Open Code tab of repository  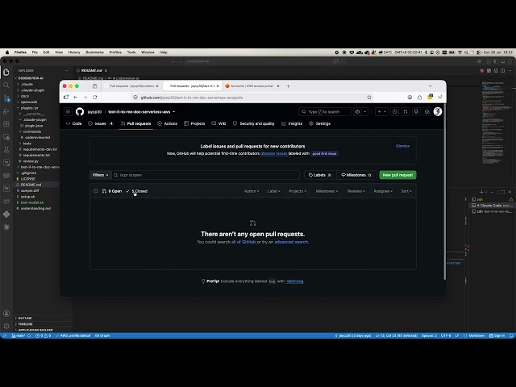point(73,123)
